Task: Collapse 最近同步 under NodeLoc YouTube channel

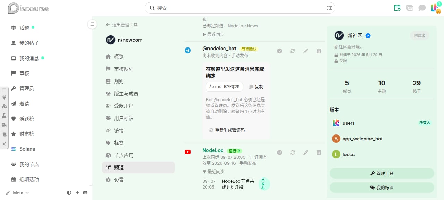Action: coord(213,172)
